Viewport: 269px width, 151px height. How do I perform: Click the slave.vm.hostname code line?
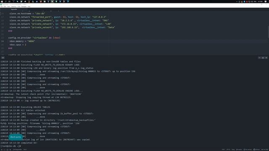pyautogui.click(x=27, y=13)
